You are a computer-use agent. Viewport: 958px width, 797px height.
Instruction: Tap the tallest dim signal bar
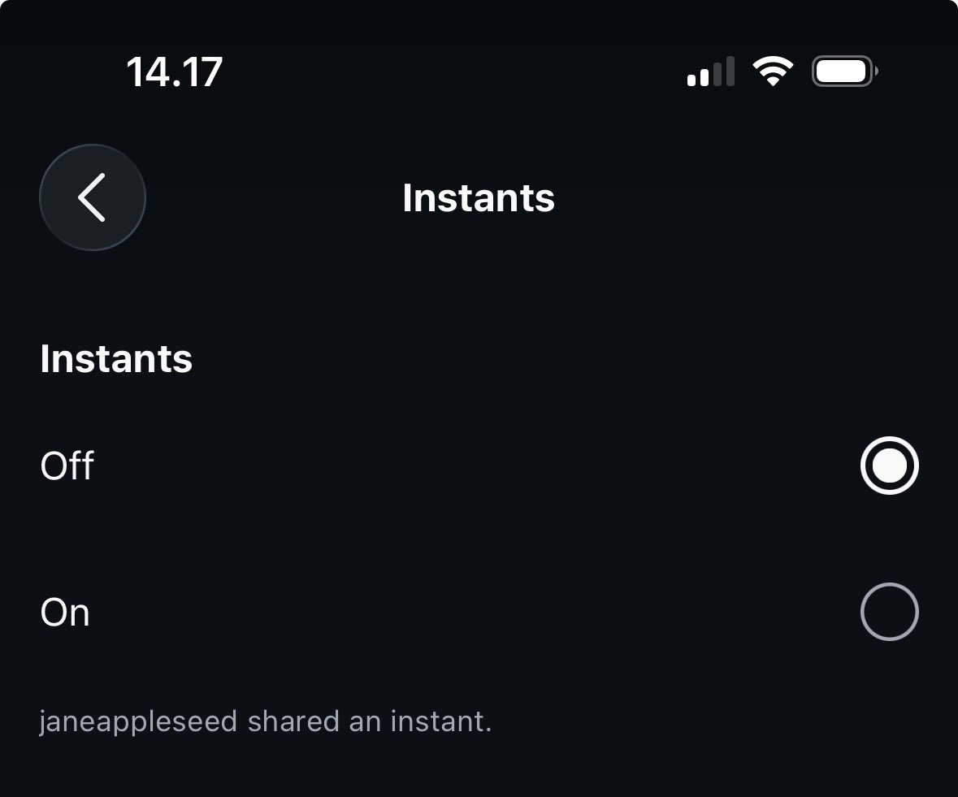tap(730, 71)
